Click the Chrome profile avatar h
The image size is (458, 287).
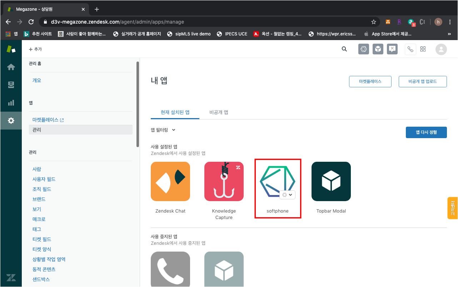(438, 22)
